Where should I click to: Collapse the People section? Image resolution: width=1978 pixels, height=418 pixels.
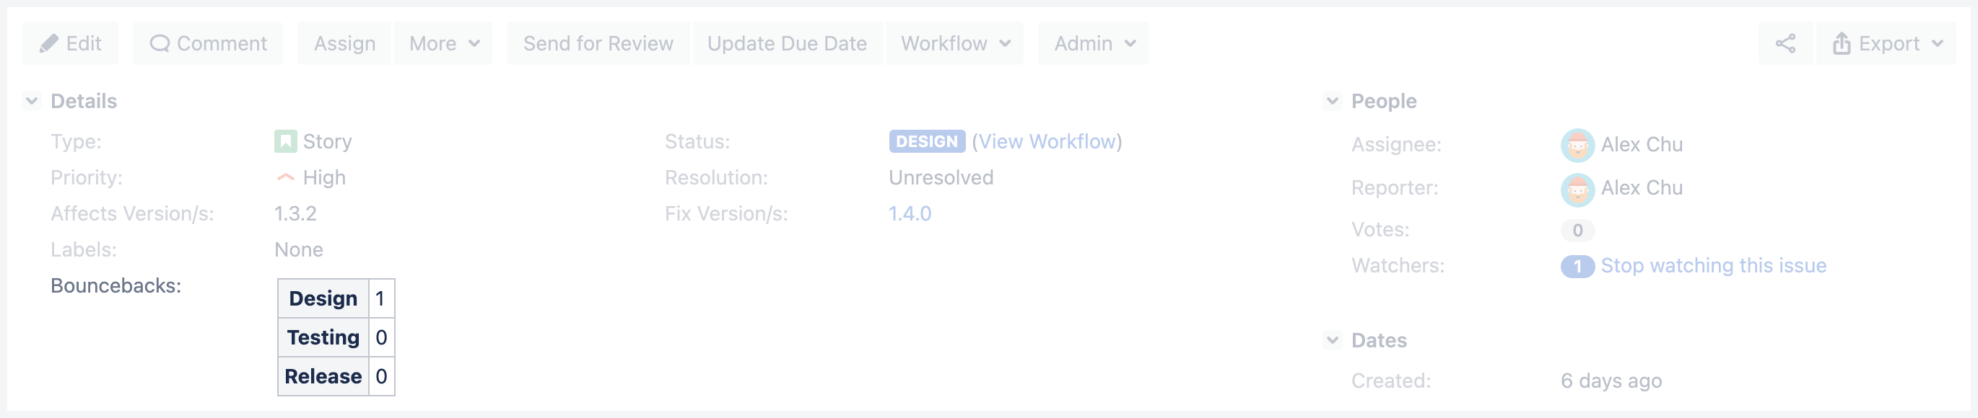tap(1333, 101)
